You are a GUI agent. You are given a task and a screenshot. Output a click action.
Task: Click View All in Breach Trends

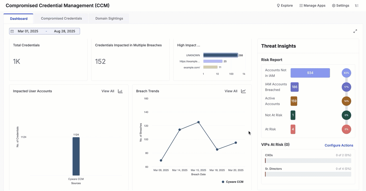point(231,91)
